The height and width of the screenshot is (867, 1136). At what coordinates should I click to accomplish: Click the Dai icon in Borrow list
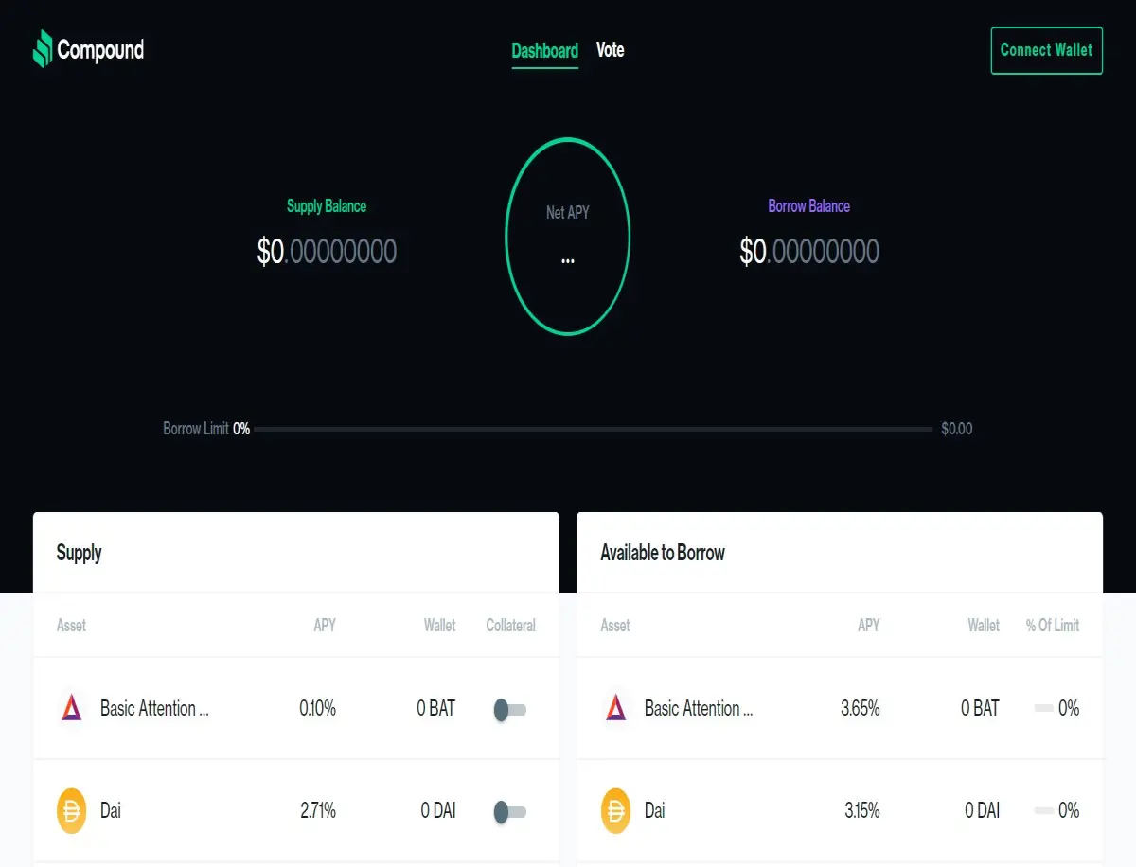(x=615, y=810)
